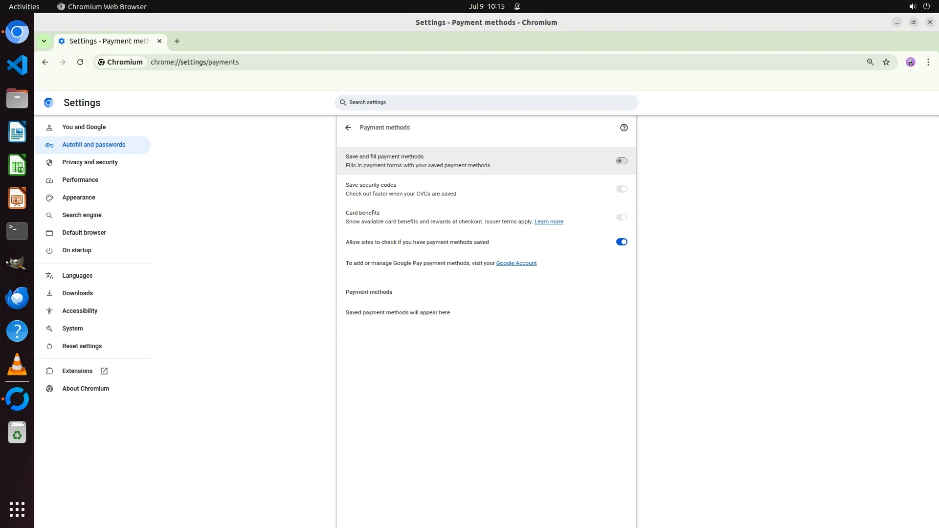
Task: Toggle the Save security codes switch
Action: [x=621, y=189]
